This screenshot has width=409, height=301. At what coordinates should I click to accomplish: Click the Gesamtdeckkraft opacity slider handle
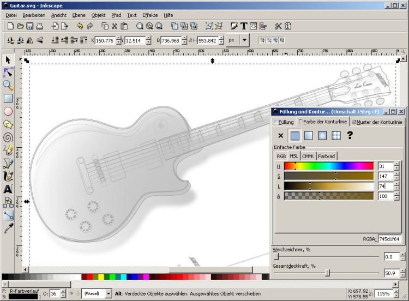coord(327,273)
